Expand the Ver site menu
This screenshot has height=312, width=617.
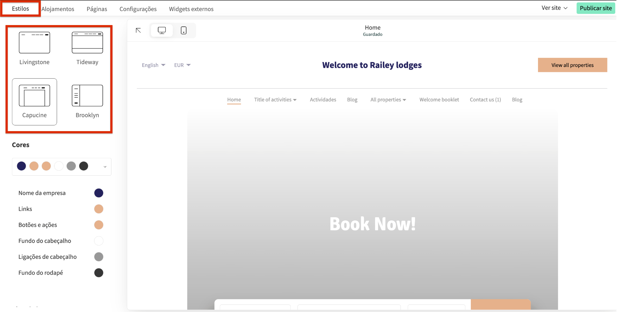[x=554, y=8]
